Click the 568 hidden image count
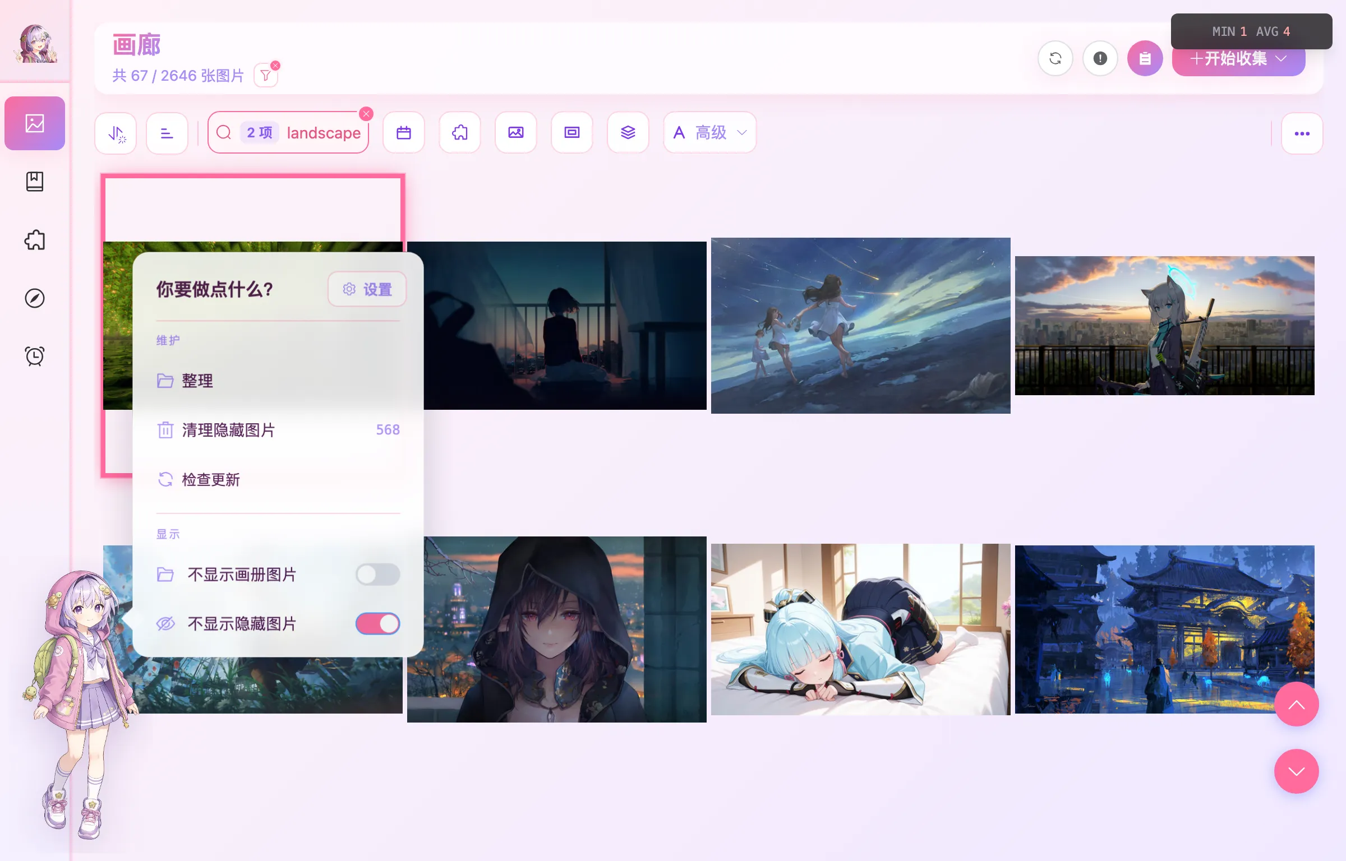The width and height of the screenshot is (1346, 861). [388, 430]
